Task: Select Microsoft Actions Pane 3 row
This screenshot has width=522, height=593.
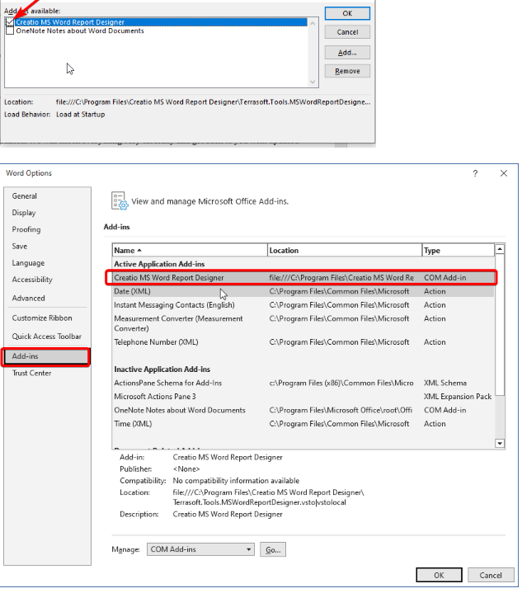Action: 303,397
